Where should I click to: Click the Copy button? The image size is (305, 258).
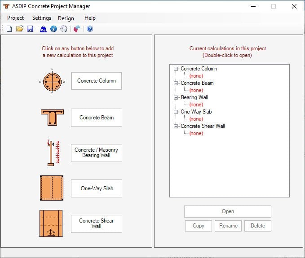coord(199,226)
